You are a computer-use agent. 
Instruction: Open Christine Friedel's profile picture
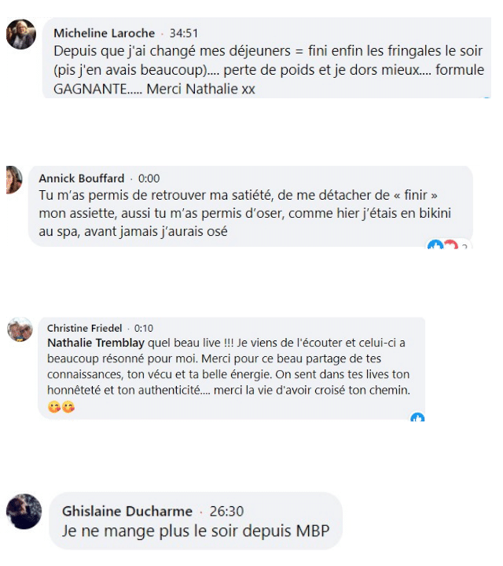tap(20, 329)
